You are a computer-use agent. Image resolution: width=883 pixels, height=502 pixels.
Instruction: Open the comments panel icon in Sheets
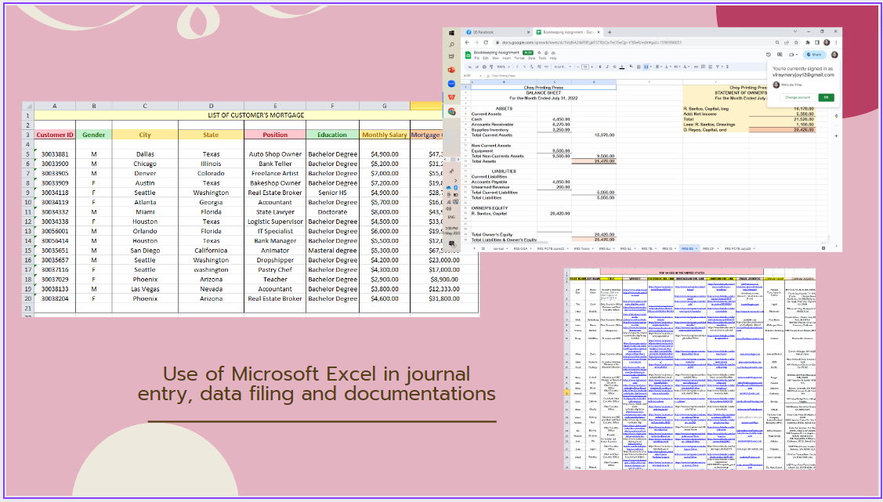point(780,55)
